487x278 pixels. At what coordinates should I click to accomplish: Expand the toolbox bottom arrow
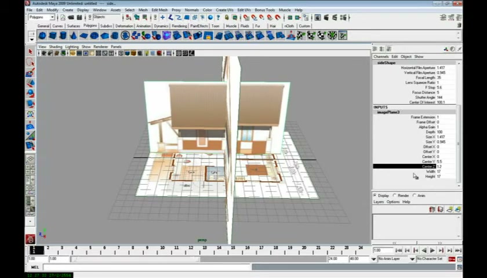(x=30, y=221)
